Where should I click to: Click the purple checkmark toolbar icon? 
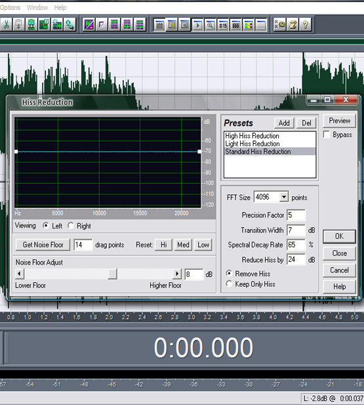(102, 25)
